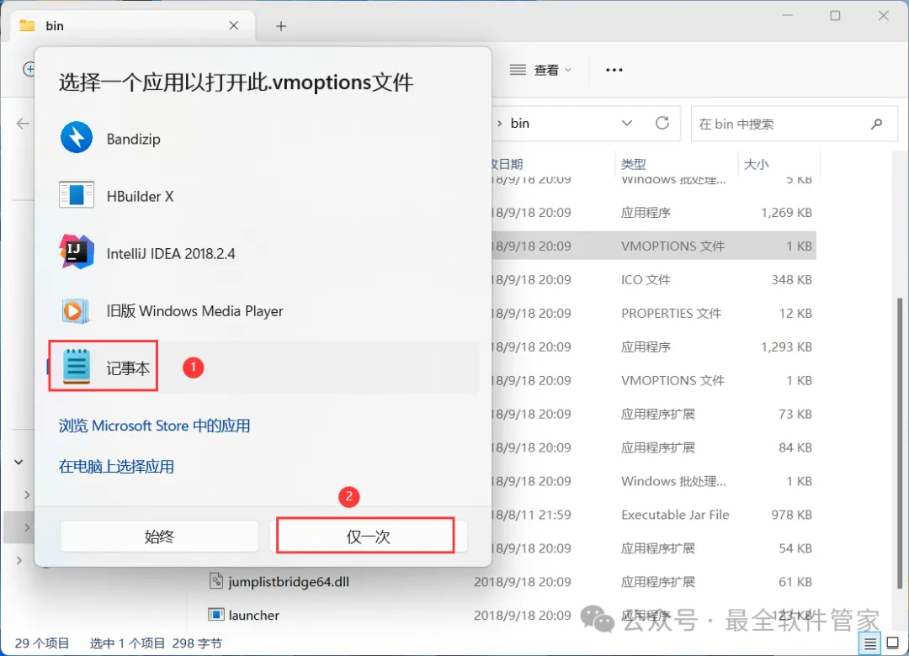Collapse the expanded navigation pane section chevron
Image resolution: width=909 pixels, height=656 pixels.
[19, 462]
